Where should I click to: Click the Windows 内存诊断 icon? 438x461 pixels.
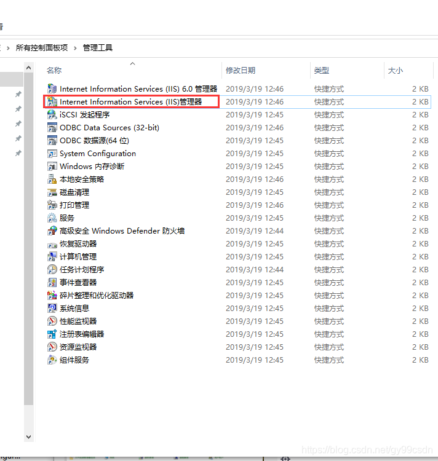pyautogui.click(x=52, y=166)
